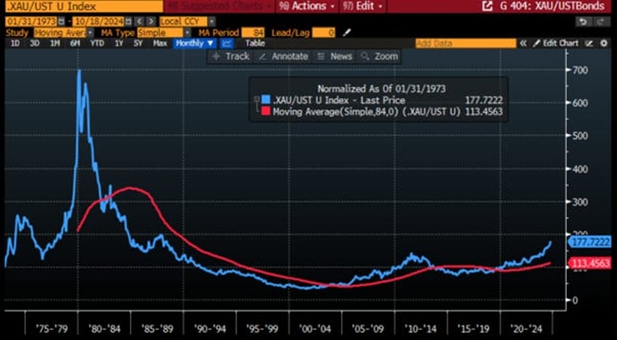617x340 pixels.
Task: Select the 1Y time range
Action: pyautogui.click(x=119, y=43)
